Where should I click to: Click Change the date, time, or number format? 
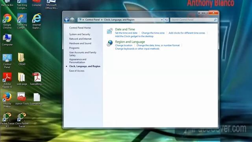(158, 45)
